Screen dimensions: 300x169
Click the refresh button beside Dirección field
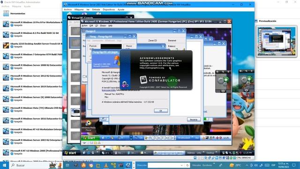click(x=187, y=165)
